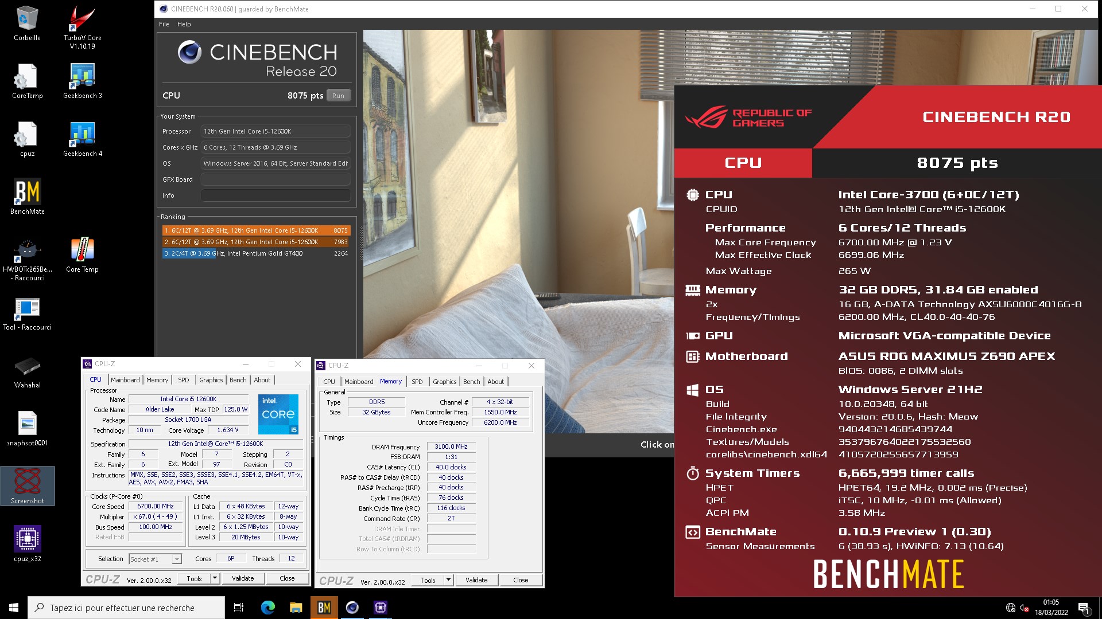This screenshot has height=619, width=1102.
Task: Click Core Speed value 6700.00 MHz
Action: 156,506
